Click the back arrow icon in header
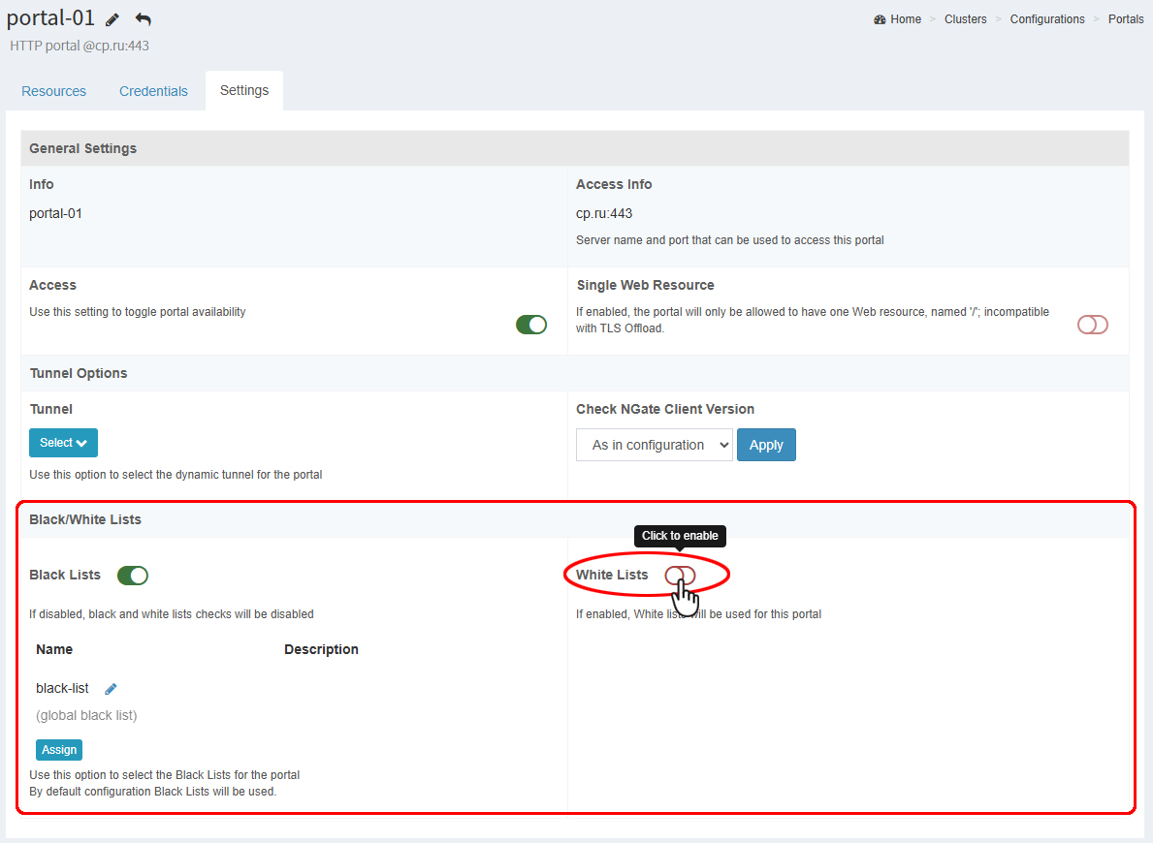Viewport: 1153px width, 843px height. (144, 19)
